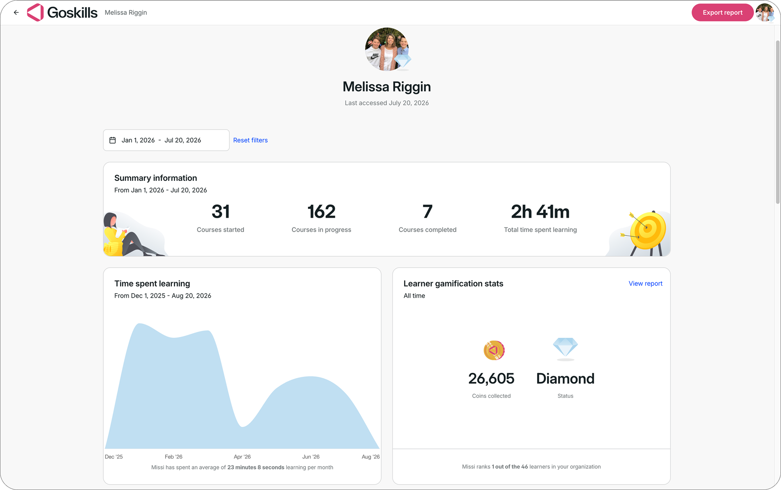The height and width of the screenshot is (490, 781).
Task: Click the Apr '26 axis label
Action: click(x=242, y=456)
